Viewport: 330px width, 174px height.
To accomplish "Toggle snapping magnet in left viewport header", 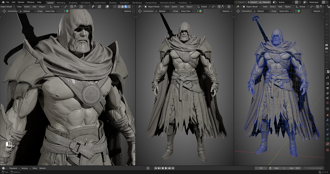I will (x=72, y=7).
